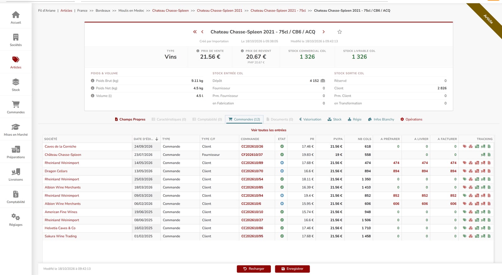Open Caves de la Corniche company link

(61, 146)
